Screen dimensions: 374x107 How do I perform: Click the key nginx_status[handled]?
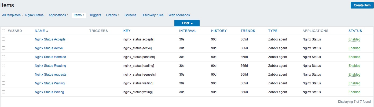click(139, 57)
